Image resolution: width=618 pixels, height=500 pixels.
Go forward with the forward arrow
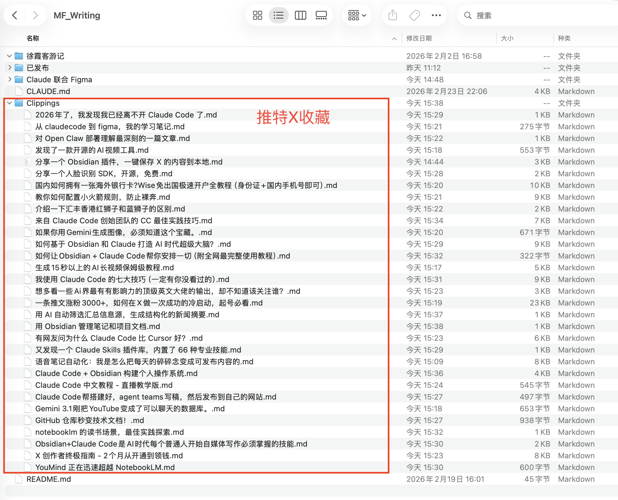click(35, 15)
